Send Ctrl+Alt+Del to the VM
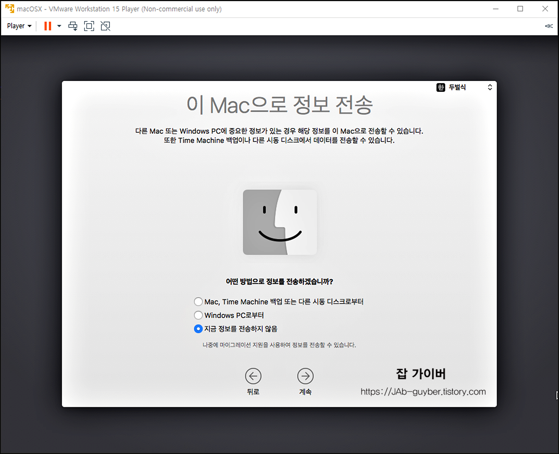Screen dimensions: 559x454 [x=73, y=26]
